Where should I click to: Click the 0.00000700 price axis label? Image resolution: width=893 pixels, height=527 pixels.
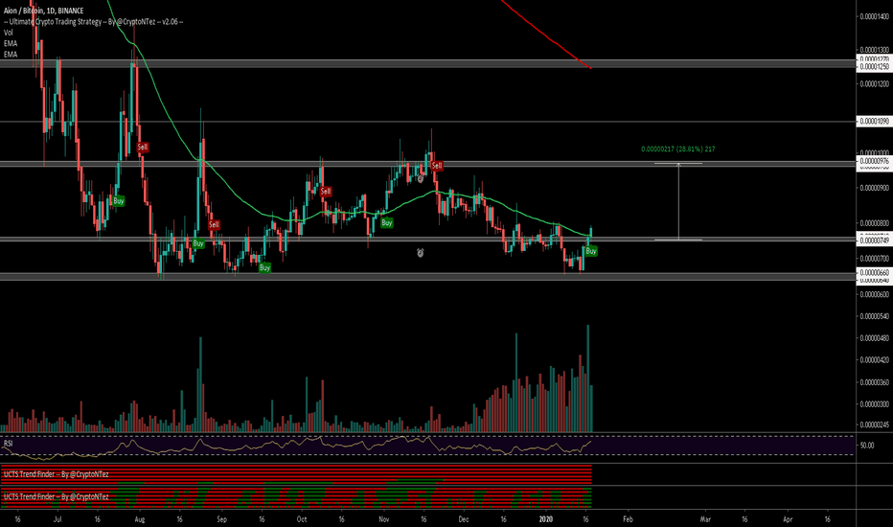click(874, 259)
